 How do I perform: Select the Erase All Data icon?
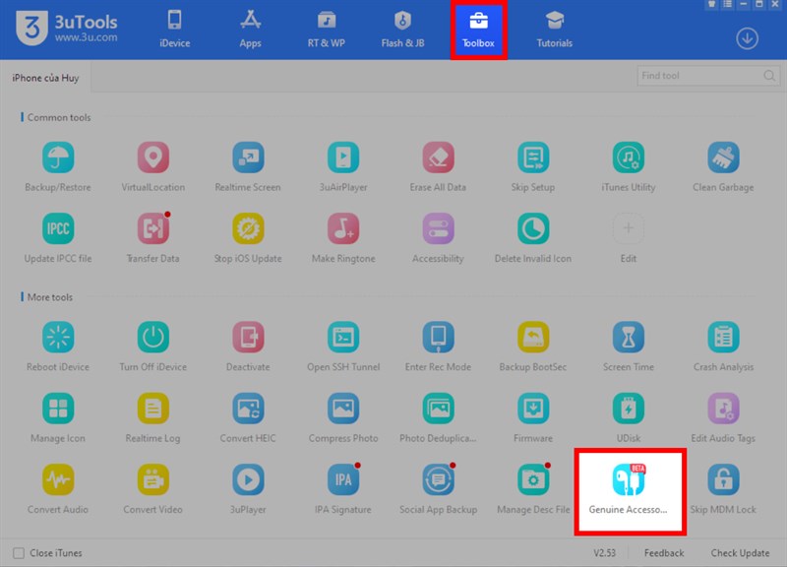click(438, 157)
